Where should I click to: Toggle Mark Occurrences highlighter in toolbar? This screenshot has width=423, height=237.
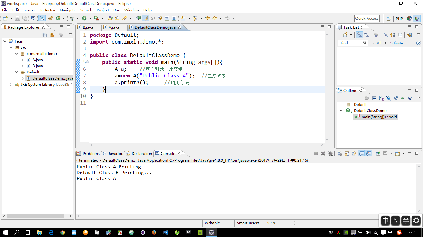click(146, 18)
